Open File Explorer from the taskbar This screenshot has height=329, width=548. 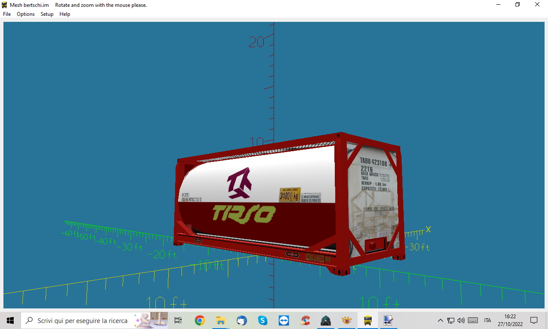220,320
